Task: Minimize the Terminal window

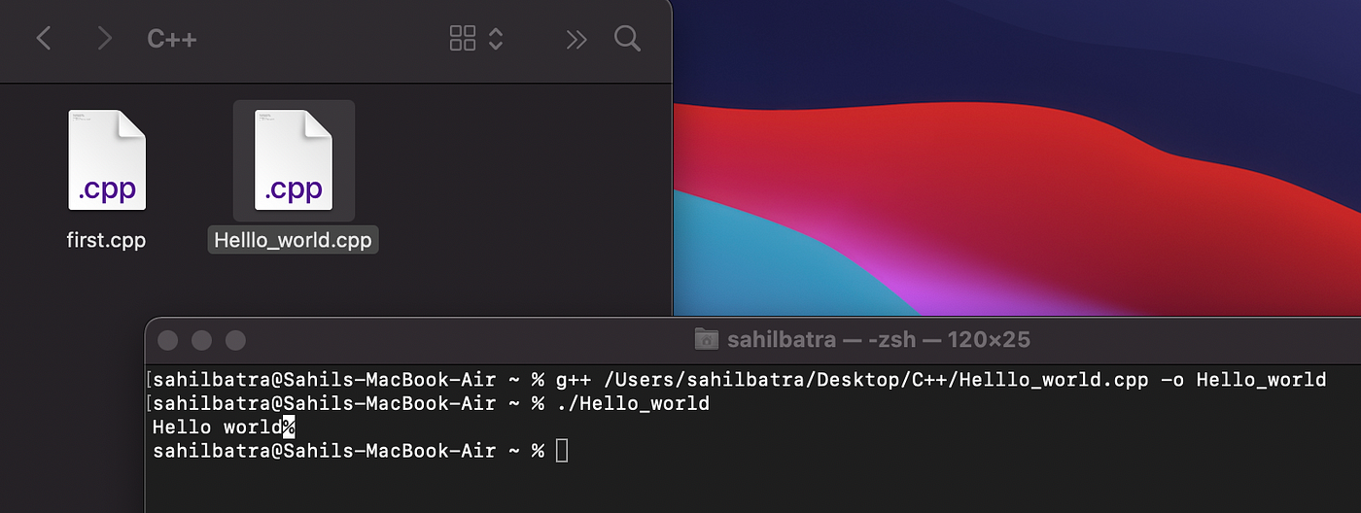Action: [x=201, y=340]
